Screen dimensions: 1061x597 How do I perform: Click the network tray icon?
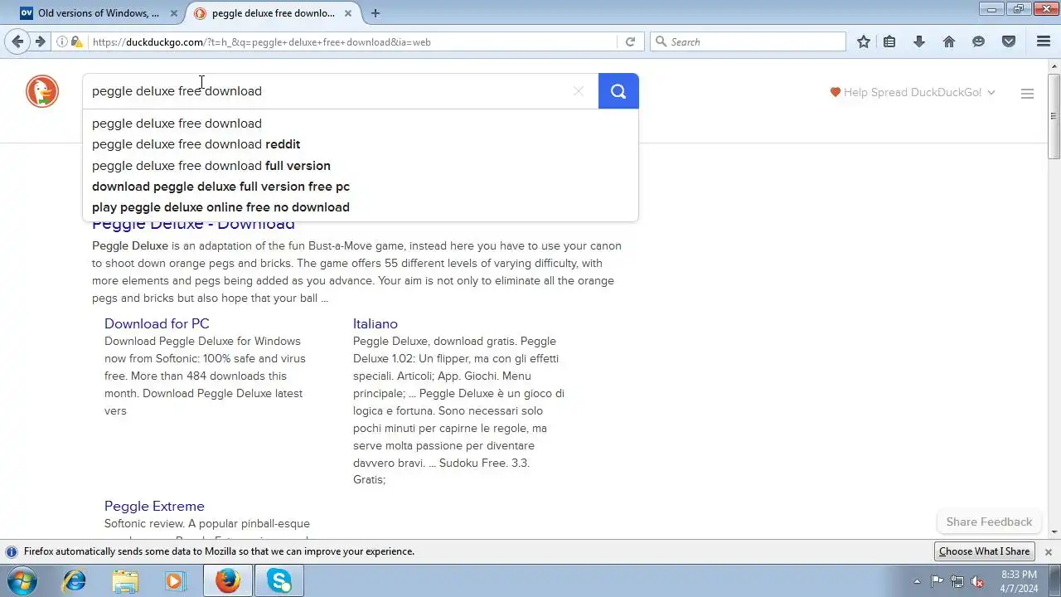[957, 581]
